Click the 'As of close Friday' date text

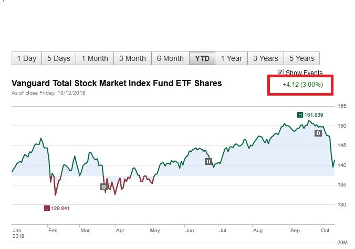tap(48, 93)
